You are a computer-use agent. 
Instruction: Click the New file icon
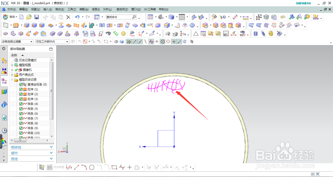click(21, 17)
